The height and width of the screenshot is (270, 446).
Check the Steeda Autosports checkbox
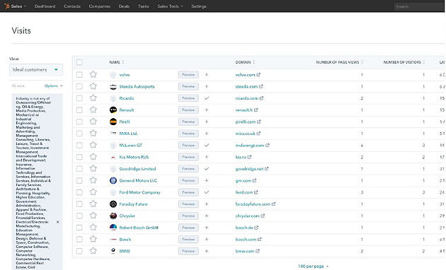[79, 86]
